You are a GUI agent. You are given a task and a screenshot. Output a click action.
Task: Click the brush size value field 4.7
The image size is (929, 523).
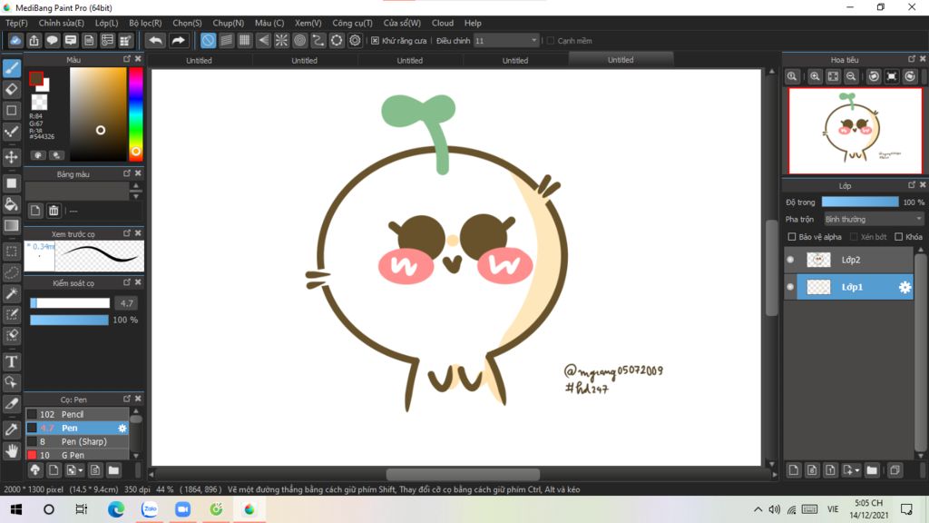(x=126, y=303)
